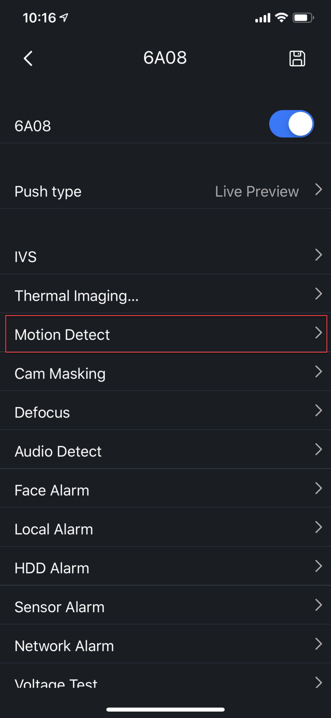Tap the Local Alarm chevron icon

pos(318,527)
